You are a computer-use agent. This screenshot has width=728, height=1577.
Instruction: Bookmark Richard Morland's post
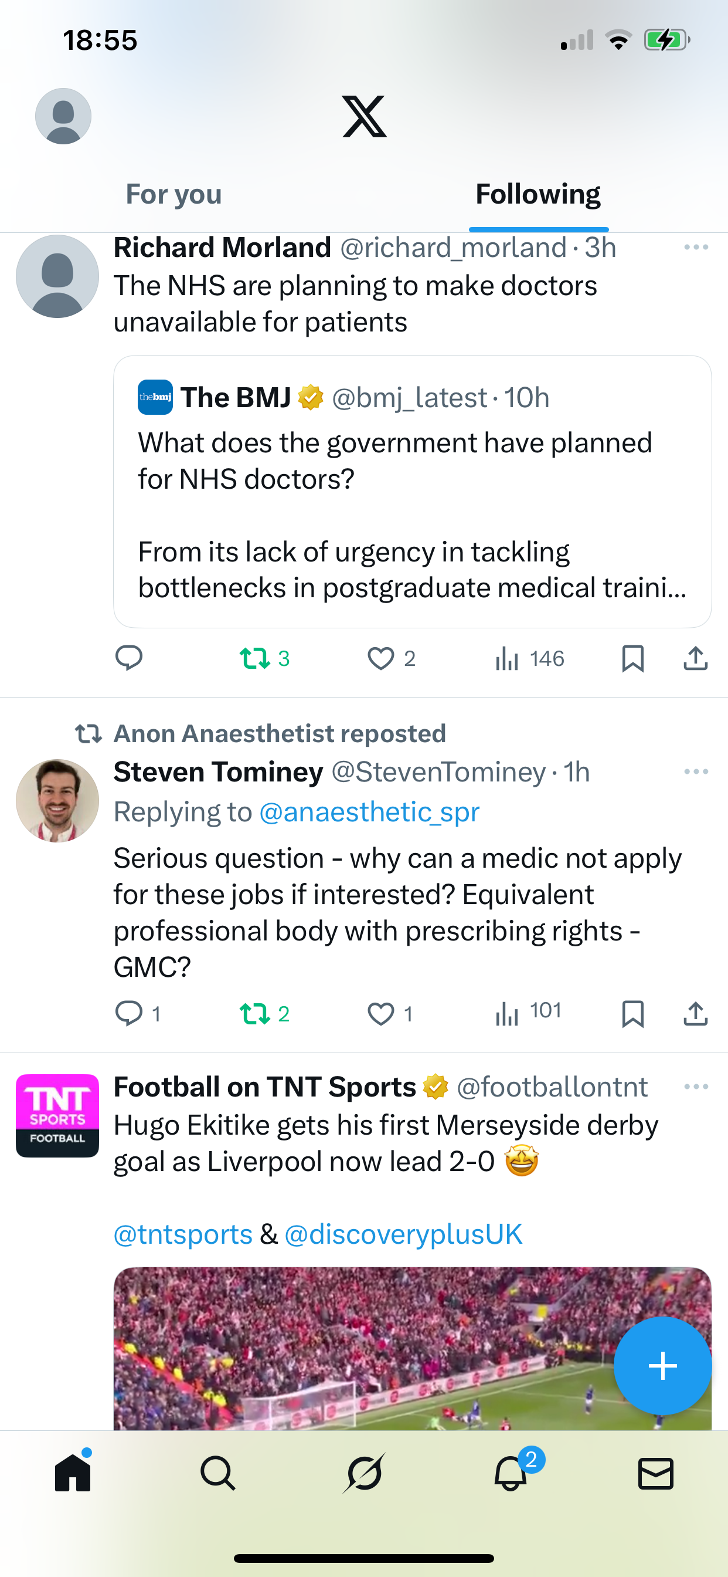(632, 659)
